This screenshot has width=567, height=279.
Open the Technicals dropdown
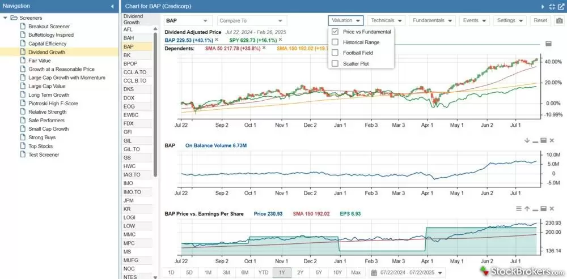click(386, 20)
